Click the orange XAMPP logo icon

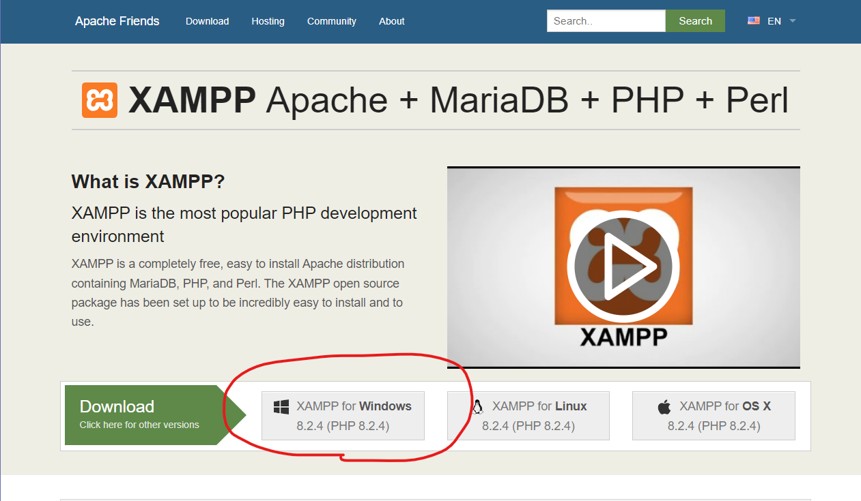coord(100,100)
